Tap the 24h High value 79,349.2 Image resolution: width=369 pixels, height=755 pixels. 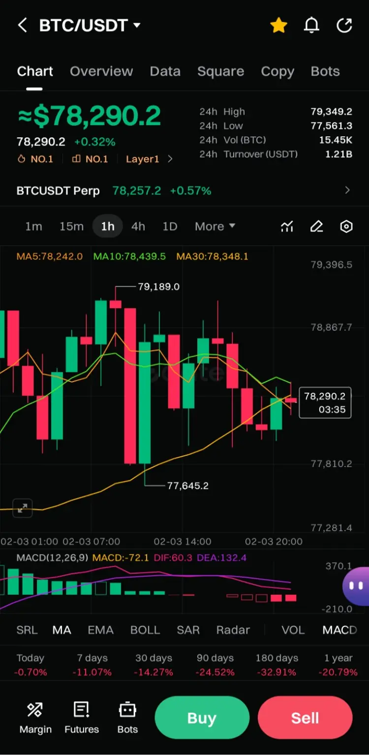tap(331, 112)
